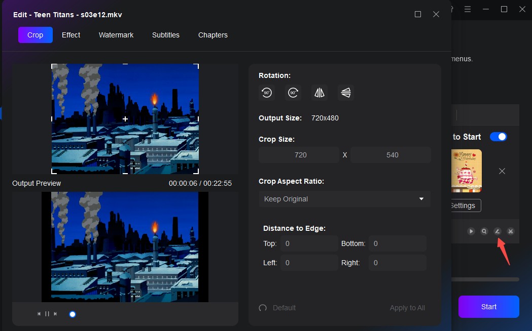Select the Chapters tab
The height and width of the screenshot is (331, 532).
[x=212, y=35]
